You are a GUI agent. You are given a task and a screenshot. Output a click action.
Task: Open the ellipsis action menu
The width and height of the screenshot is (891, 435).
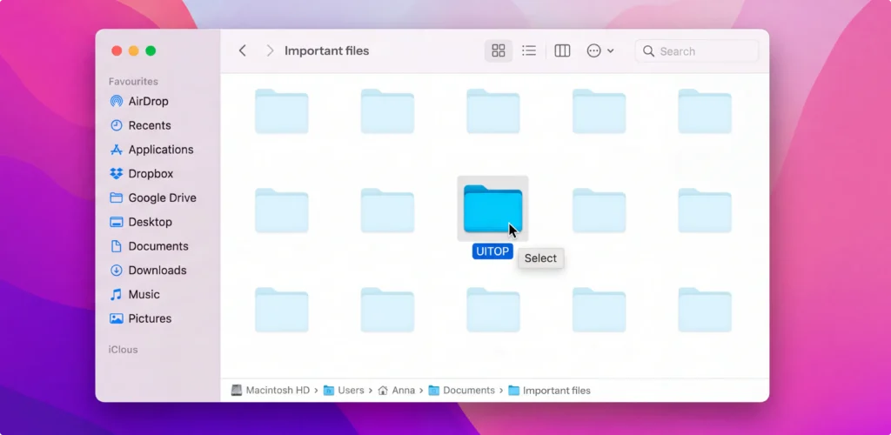point(600,51)
